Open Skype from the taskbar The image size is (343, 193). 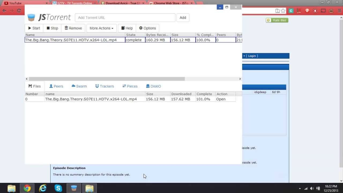(x=58, y=188)
